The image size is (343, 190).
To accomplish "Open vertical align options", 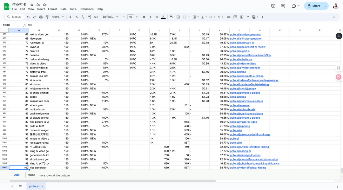I will click(x=204, y=17).
